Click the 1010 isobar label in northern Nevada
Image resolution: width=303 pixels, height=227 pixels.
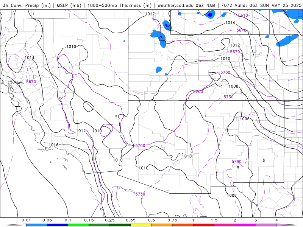pos(71,47)
